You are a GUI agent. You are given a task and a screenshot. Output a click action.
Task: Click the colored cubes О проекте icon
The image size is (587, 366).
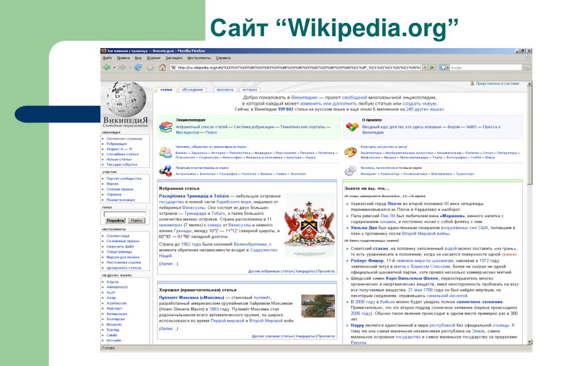click(x=352, y=127)
